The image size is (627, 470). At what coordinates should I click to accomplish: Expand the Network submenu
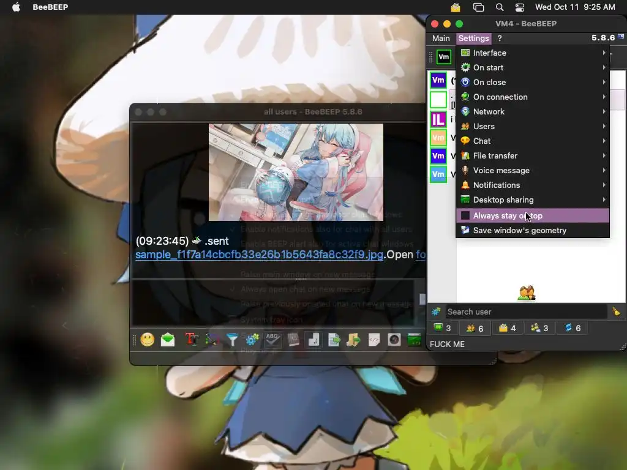tap(533, 111)
